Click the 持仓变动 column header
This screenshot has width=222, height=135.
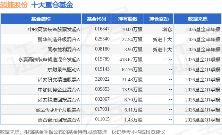coord(159,19)
